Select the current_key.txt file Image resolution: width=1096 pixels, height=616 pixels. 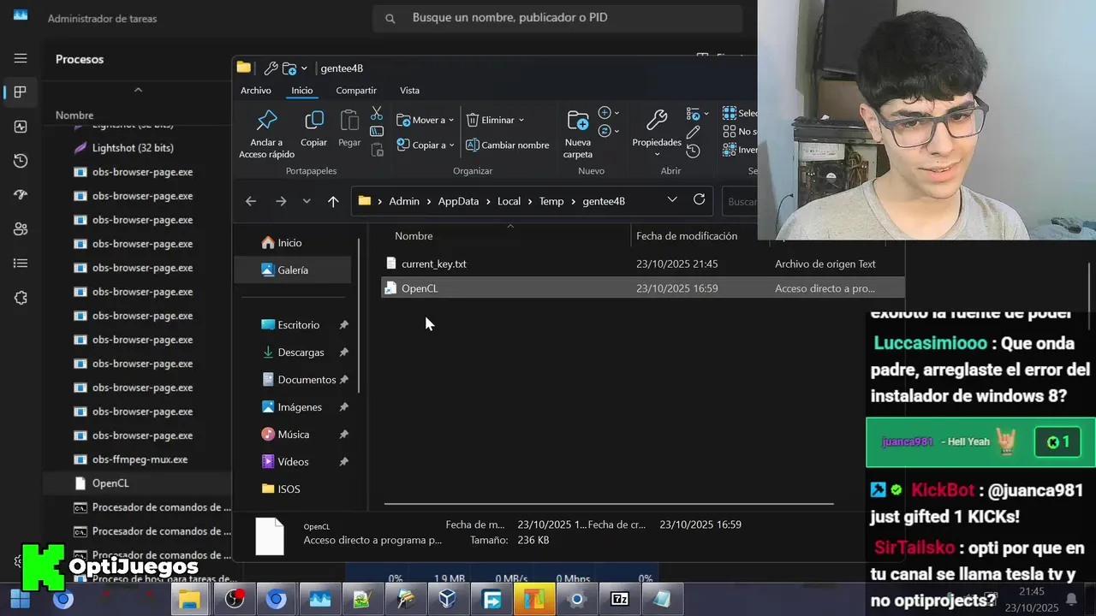434,264
